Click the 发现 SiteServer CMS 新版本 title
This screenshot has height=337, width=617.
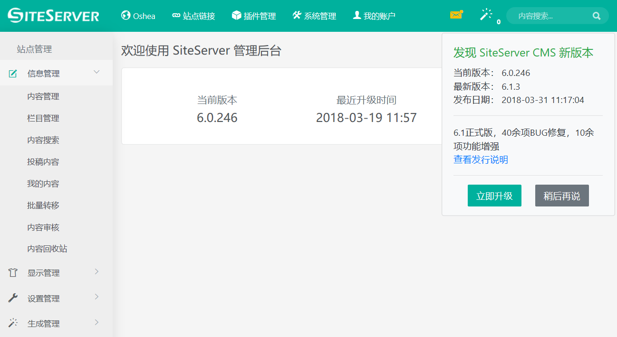tap(523, 53)
